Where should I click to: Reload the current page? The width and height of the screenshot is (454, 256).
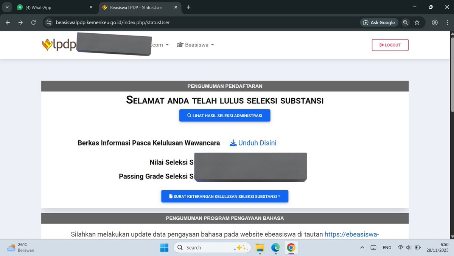click(33, 23)
